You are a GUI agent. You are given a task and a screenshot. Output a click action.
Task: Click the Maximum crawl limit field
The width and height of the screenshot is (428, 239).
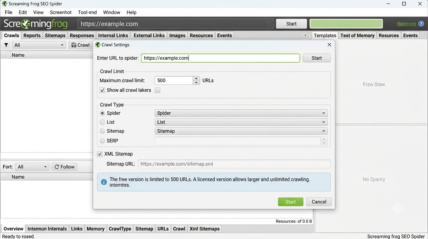pos(174,81)
